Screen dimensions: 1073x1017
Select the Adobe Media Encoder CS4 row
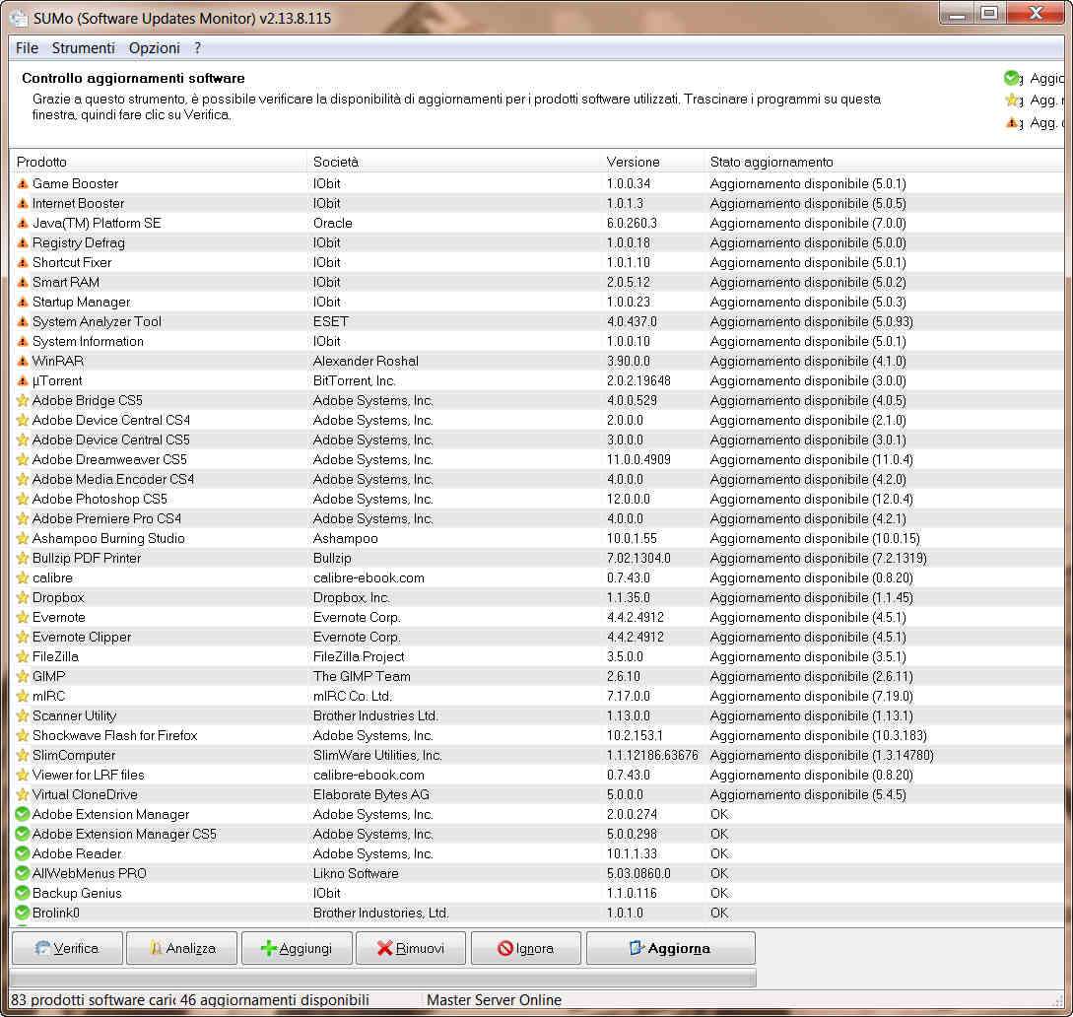537,479
